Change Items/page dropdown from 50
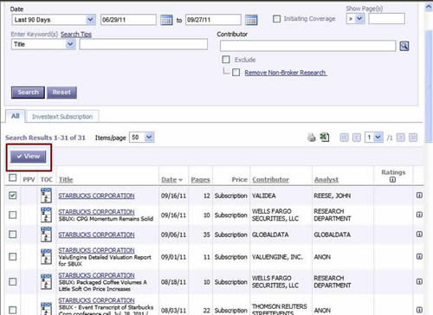Viewport: 433px width, 315px height. point(141,138)
